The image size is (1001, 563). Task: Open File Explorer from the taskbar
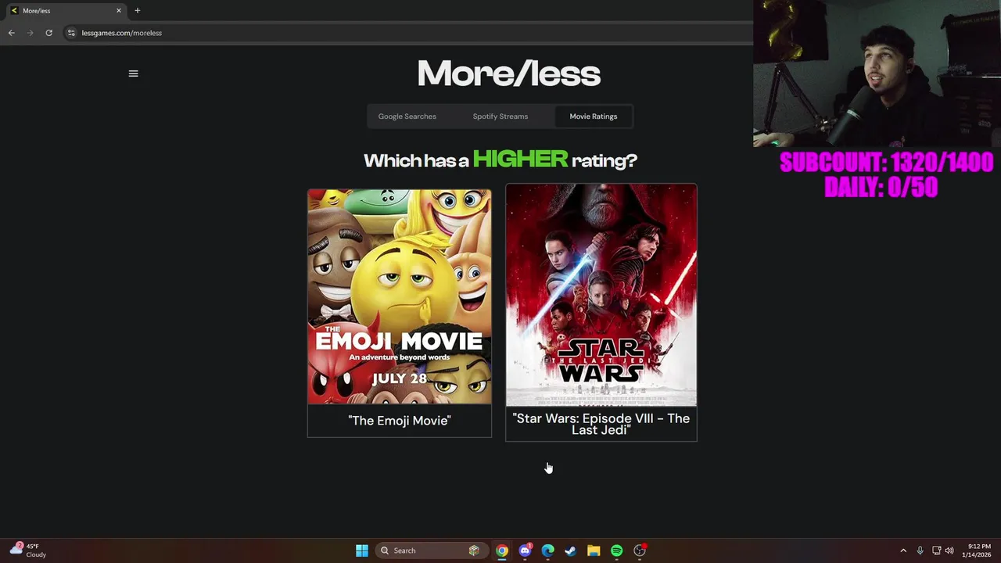(594, 550)
